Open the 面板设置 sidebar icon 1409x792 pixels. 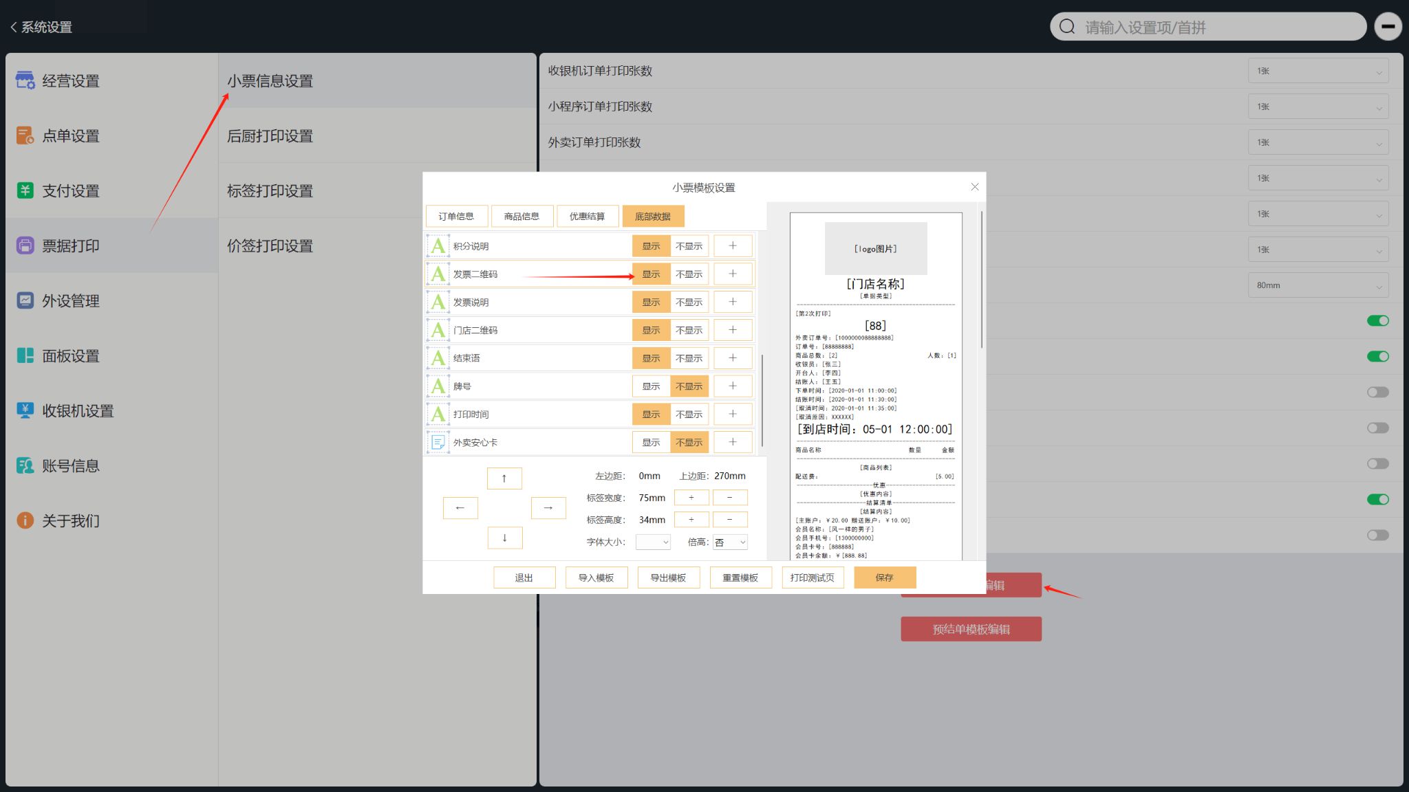point(25,355)
